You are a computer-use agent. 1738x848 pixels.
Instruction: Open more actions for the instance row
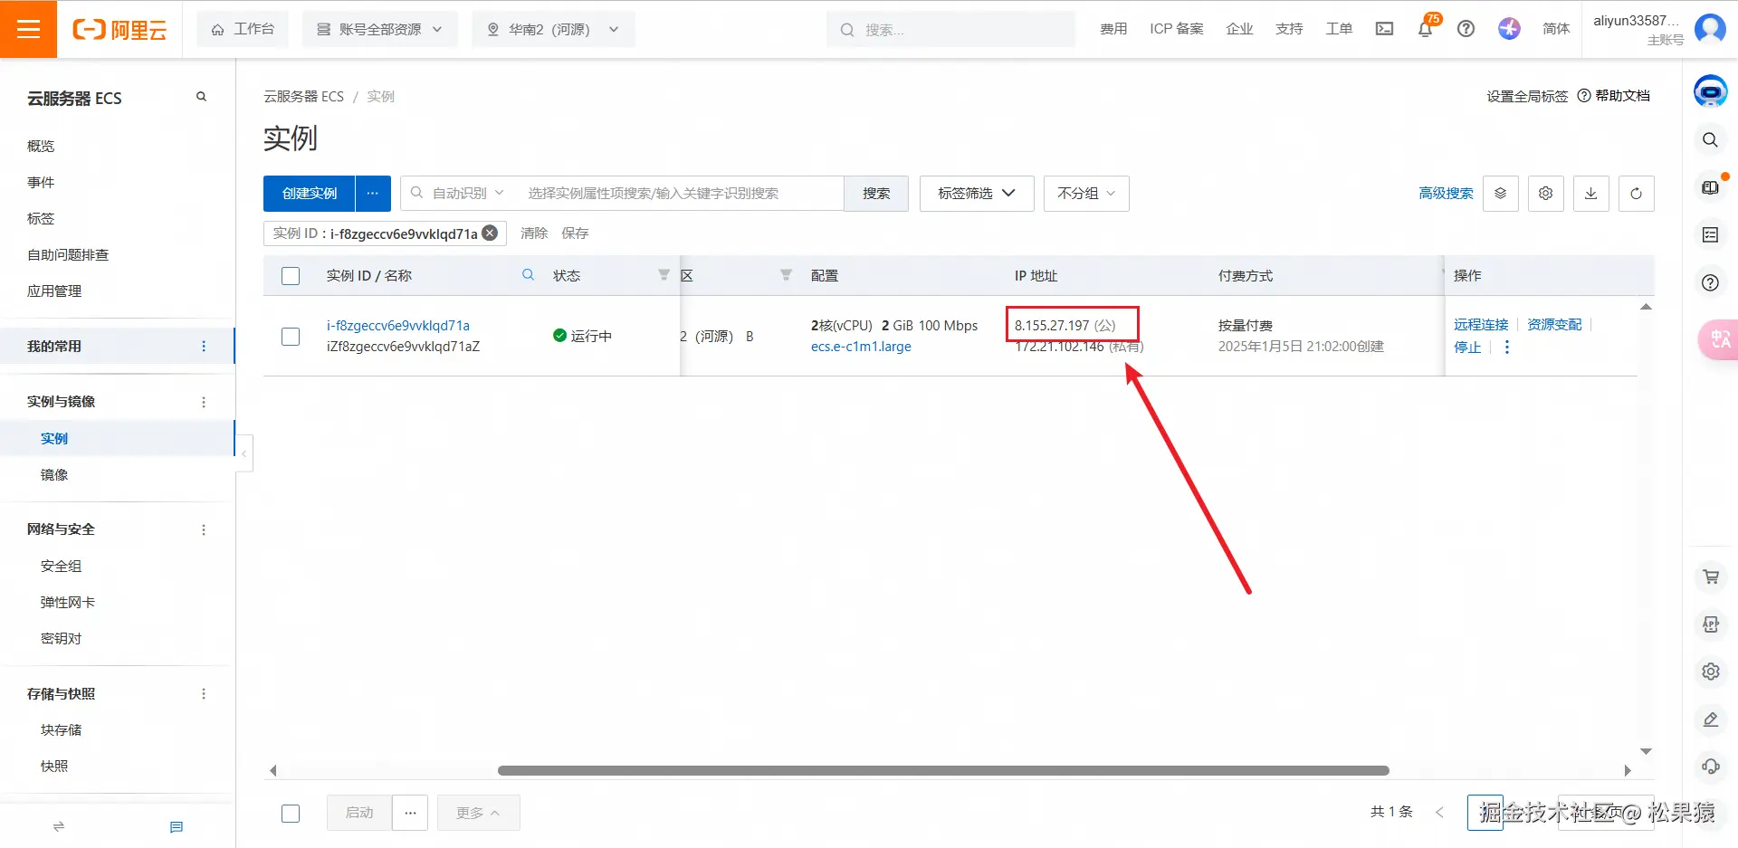(1507, 348)
